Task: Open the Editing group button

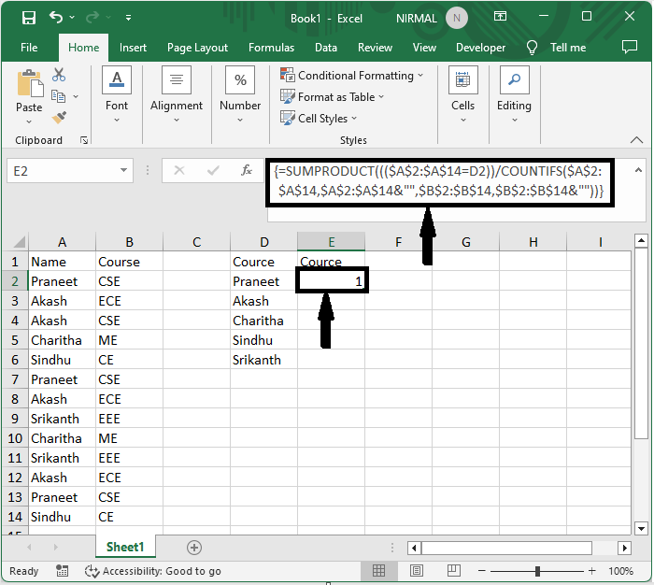Action: [514, 94]
